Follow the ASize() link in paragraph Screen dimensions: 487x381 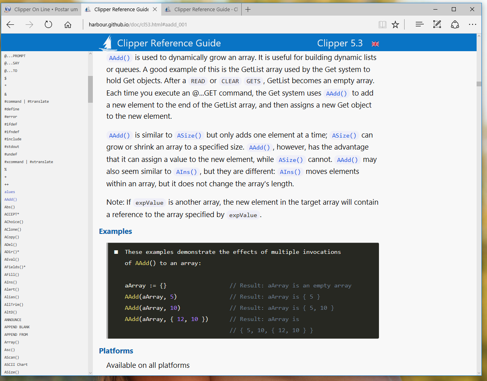pyautogui.click(x=190, y=135)
